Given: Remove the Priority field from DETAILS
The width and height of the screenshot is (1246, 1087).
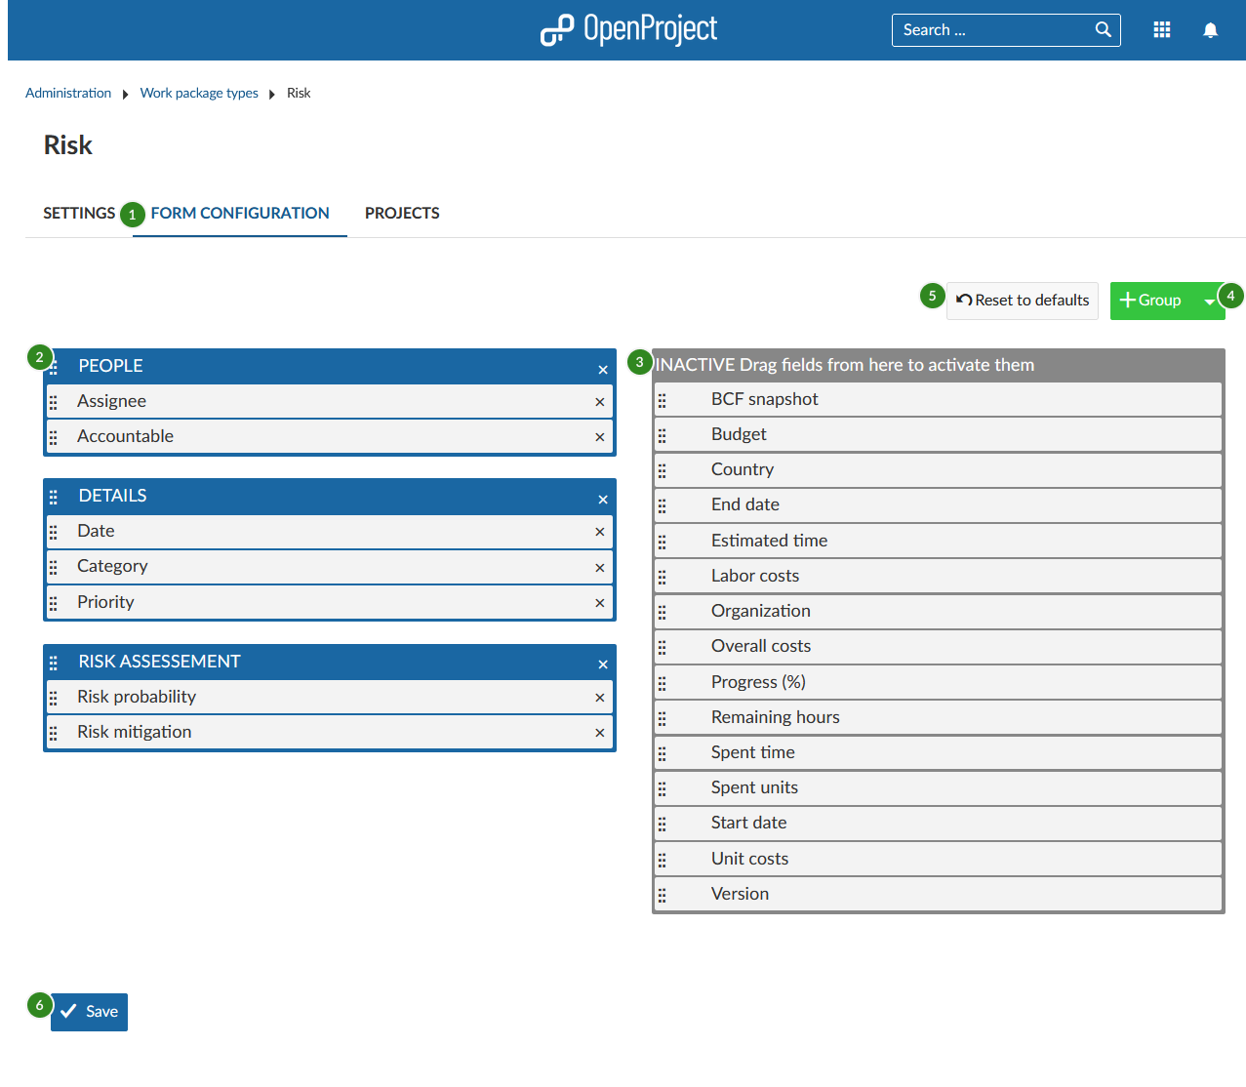Looking at the screenshot, I should click(x=599, y=603).
